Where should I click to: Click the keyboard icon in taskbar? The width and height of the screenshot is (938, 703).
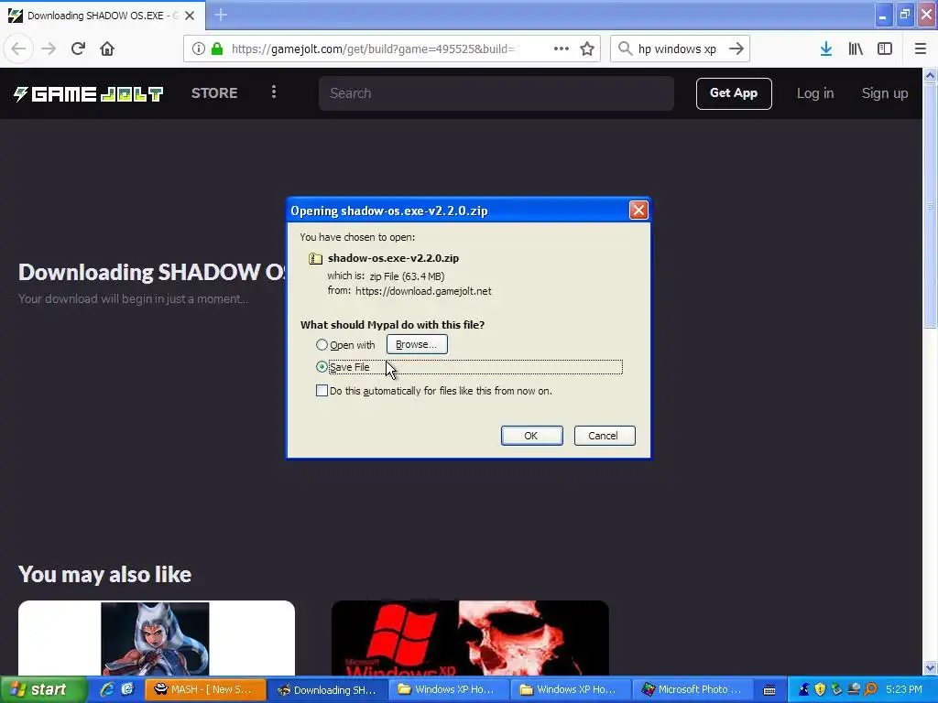coord(769,690)
